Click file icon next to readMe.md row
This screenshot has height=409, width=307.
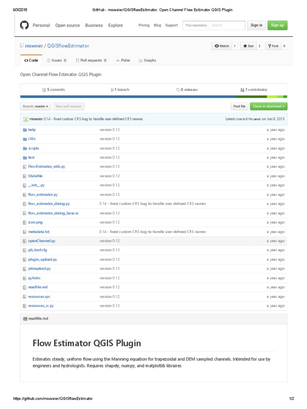pyautogui.click(x=24, y=288)
